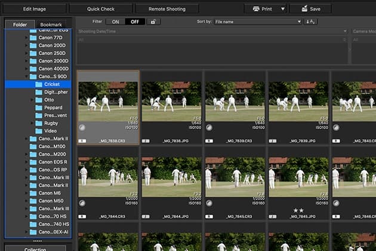Select the Cricket folder icon

[x=39, y=84]
